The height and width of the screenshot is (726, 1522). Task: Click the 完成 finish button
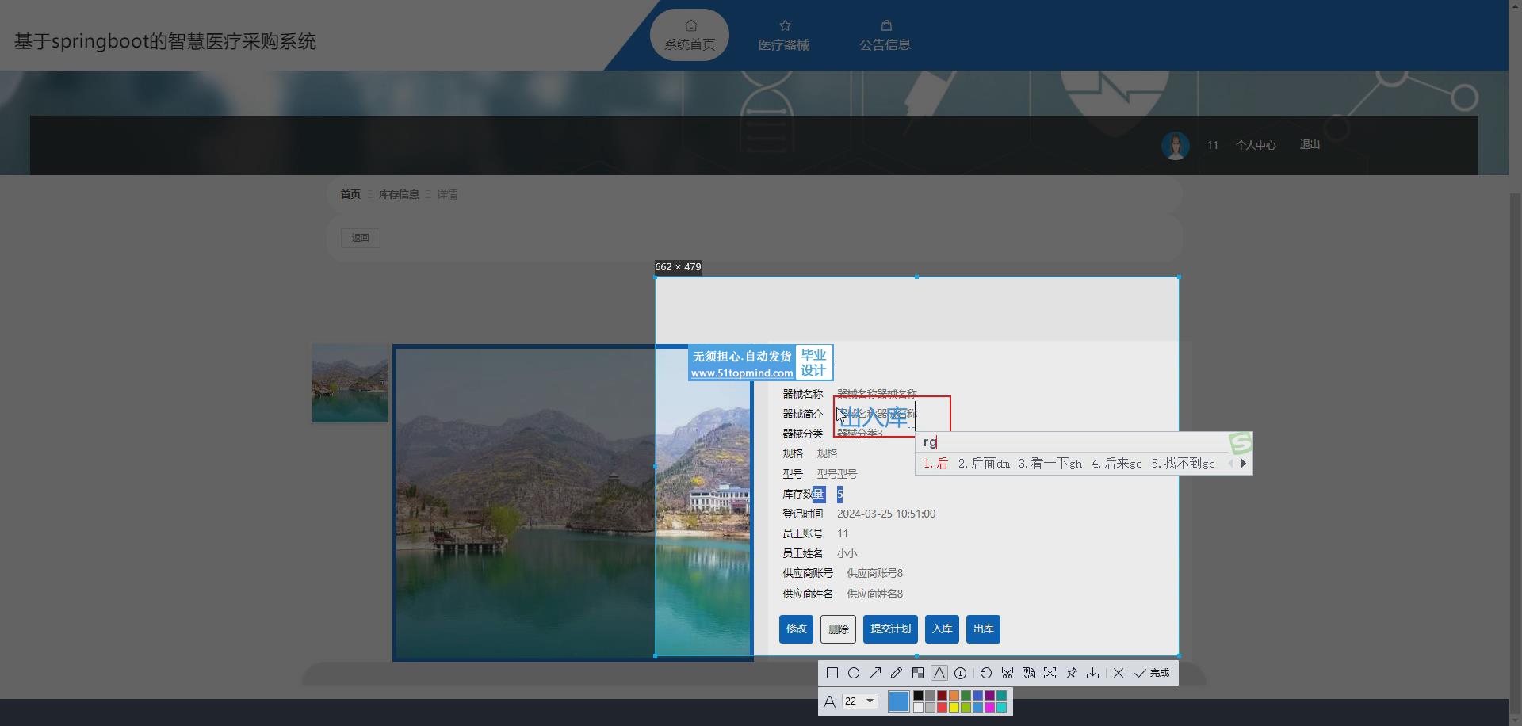1152,673
